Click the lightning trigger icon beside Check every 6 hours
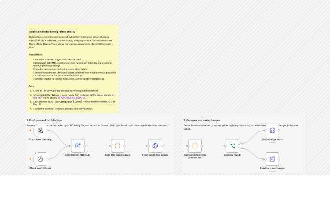The image size is (330, 198). (x=30, y=159)
